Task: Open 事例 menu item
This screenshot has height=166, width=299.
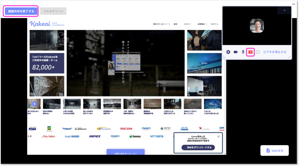Action: (x=175, y=24)
